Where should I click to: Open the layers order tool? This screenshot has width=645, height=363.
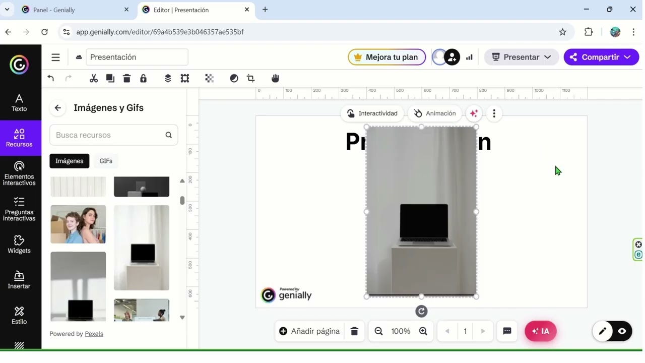tap(168, 78)
